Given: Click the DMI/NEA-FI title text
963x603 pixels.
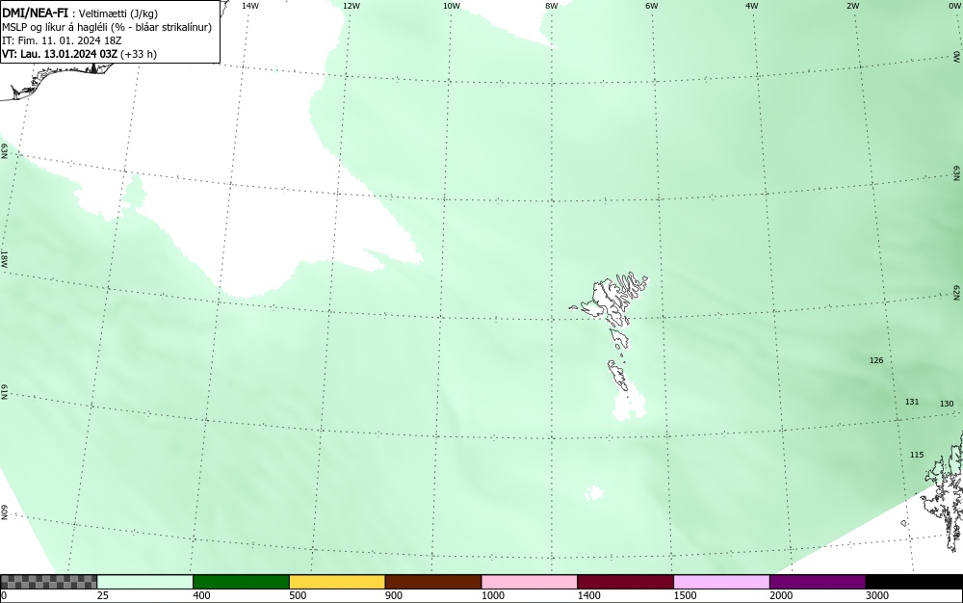Looking at the screenshot, I should click(x=35, y=13).
